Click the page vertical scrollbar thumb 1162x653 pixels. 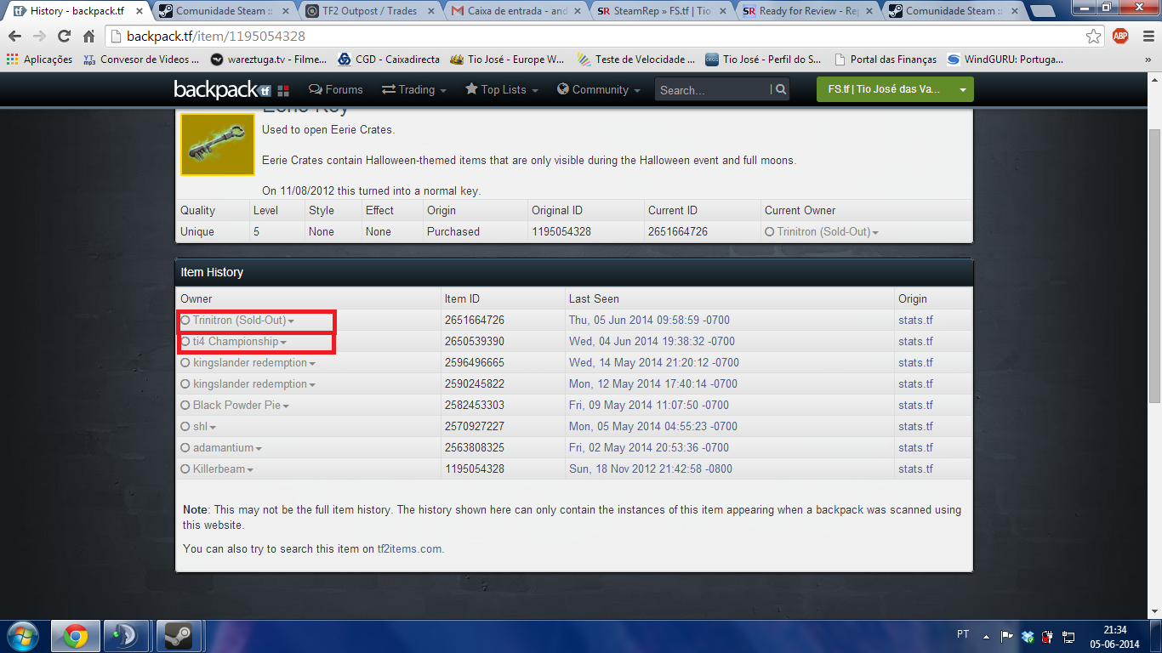click(x=1154, y=267)
